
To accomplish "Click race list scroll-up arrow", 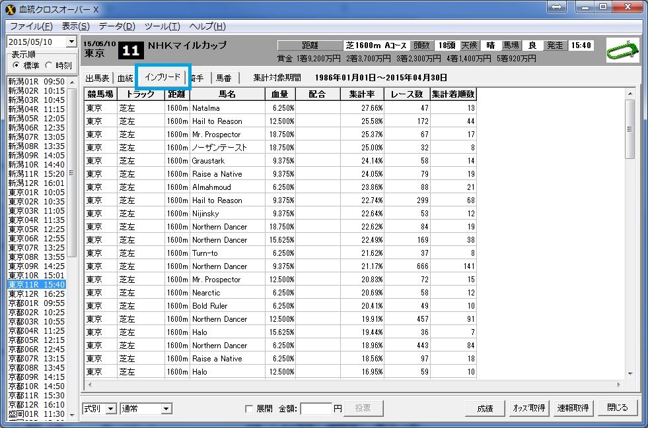I will [72, 82].
